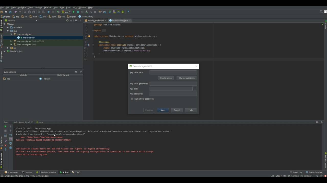The image size is (327, 183).
Task: Click the Back navigation arrow
Action: point(49,12)
